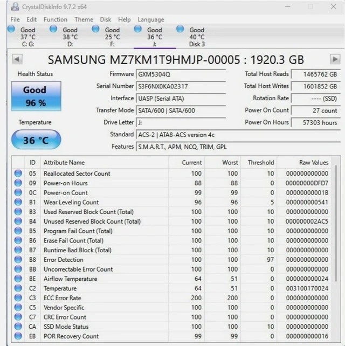Click the 36 °C temperature indicator

click(x=36, y=140)
